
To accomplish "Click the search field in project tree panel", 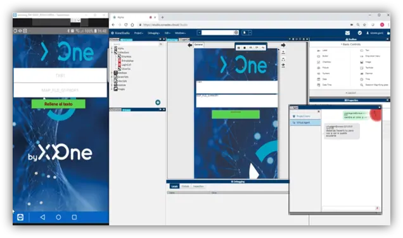I will click(136, 44).
